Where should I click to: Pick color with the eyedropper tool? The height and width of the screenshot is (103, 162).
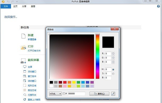coord(113,94)
